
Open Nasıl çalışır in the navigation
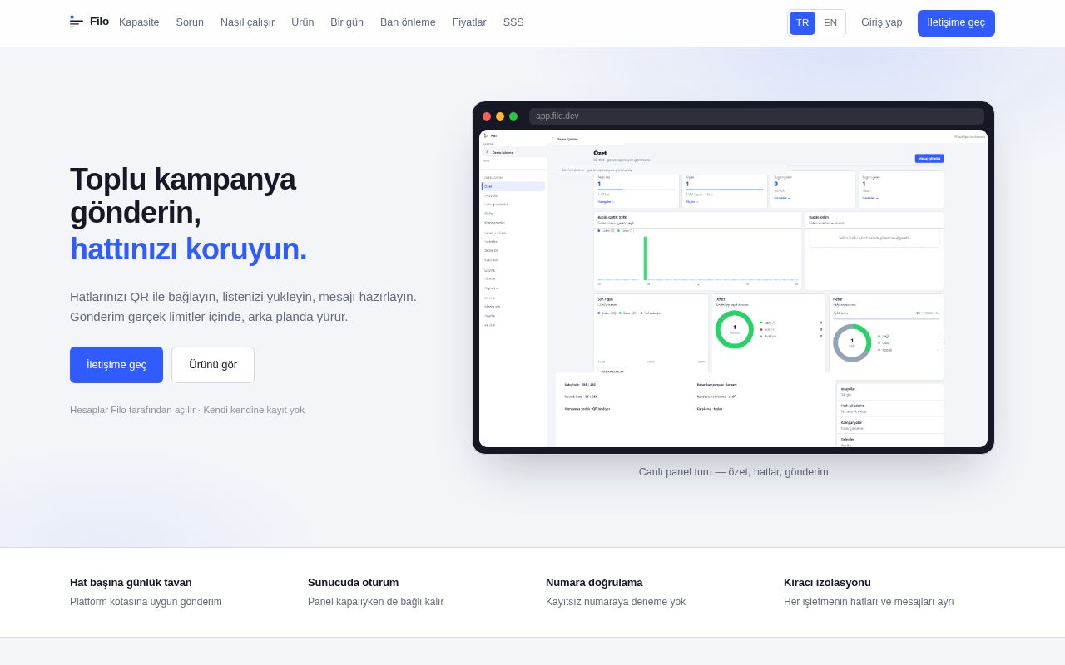tap(247, 22)
